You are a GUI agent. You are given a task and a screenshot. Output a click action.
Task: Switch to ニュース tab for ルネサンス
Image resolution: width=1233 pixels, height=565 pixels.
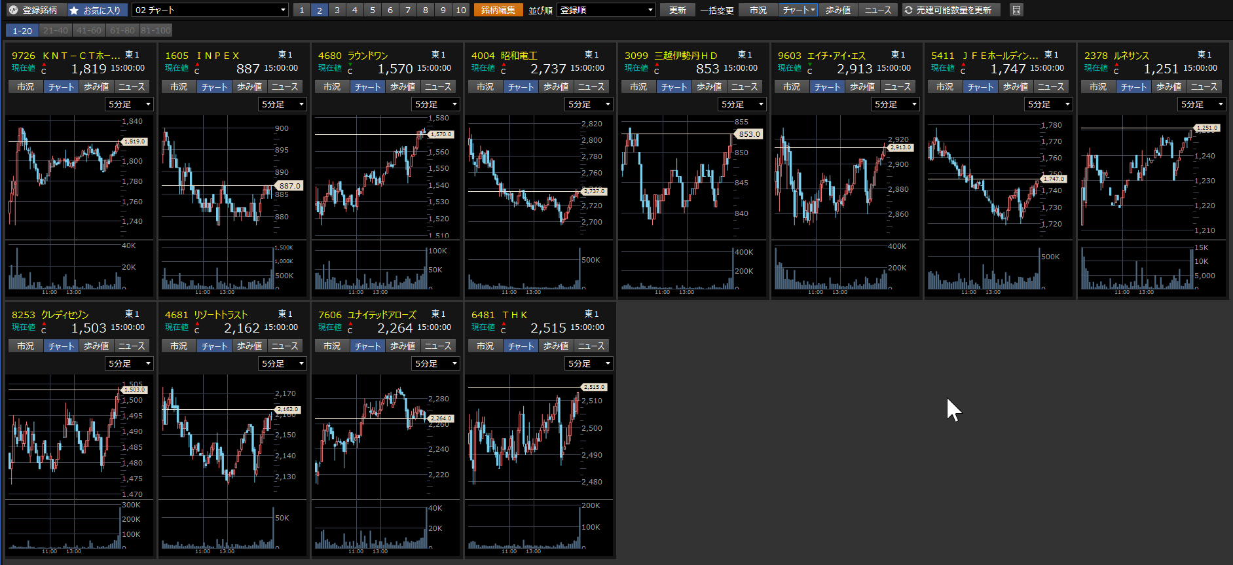[x=1204, y=86]
